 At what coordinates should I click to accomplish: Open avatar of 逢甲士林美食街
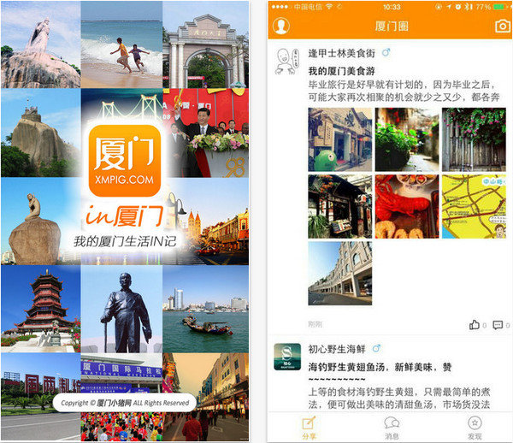pos(287,61)
